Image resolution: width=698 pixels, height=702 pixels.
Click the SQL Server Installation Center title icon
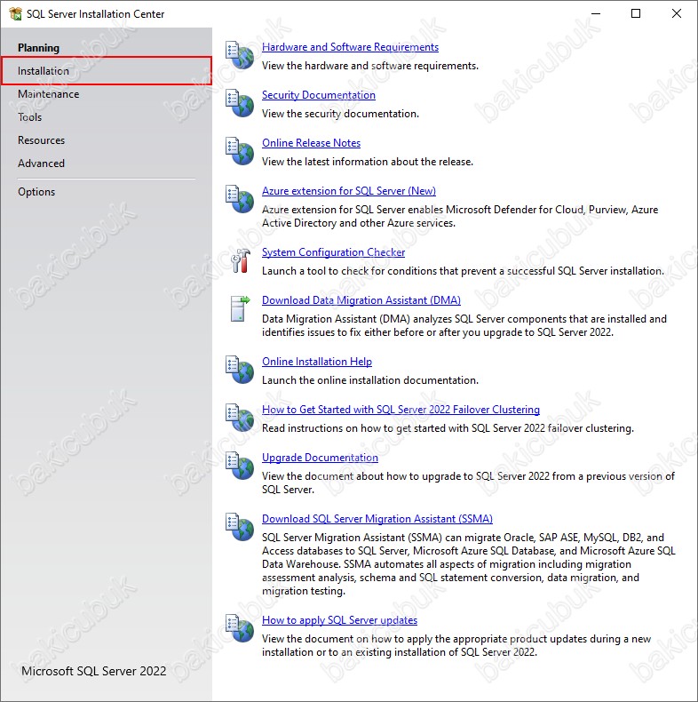(15, 14)
